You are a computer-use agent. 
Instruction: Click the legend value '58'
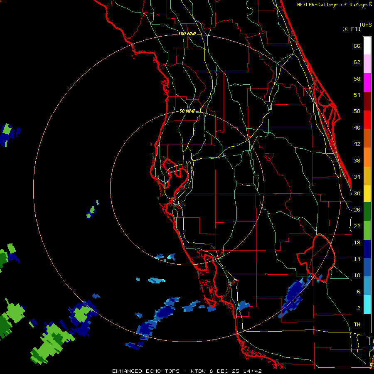357,79
